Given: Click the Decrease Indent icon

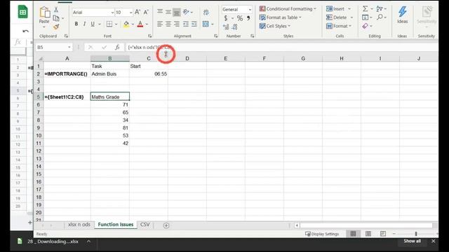Looking at the screenshot, I should [x=186, y=24].
